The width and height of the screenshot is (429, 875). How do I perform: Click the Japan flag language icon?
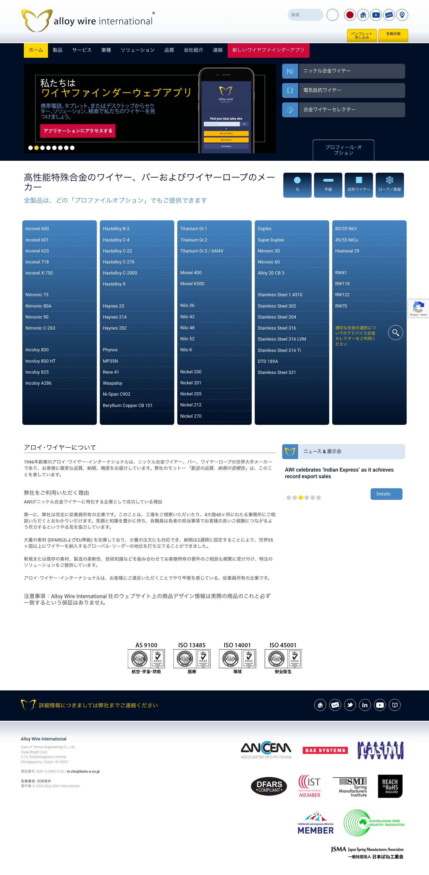pyautogui.click(x=350, y=15)
